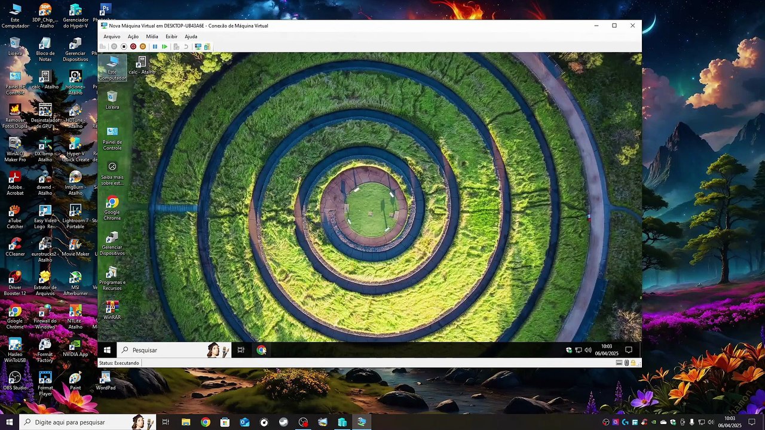Viewport: 765px width, 430px height.
Task: Click the red Shut Down toolbar button
Action: pyautogui.click(x=133, y=47)
